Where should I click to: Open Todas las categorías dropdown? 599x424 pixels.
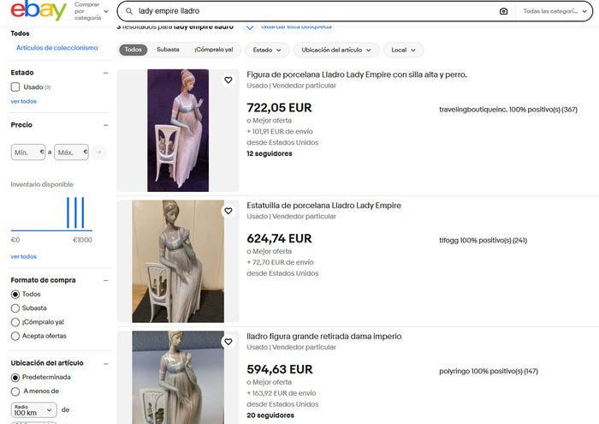pyautogui.click(x=555, y=11)
